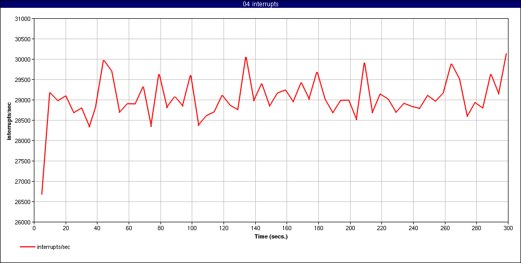Click the 220 x-axis tick label
Viewport: 521px width, 263px height.
(x=382, y=228)
